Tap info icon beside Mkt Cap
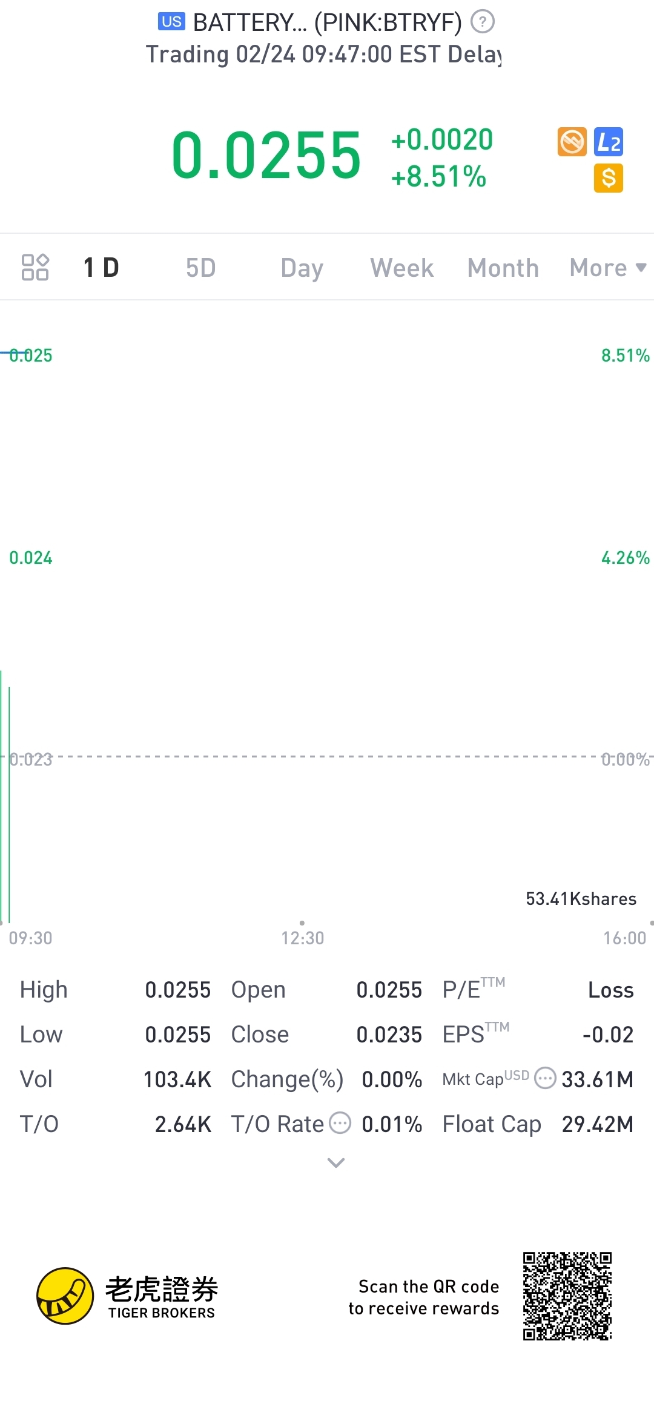654x1401 pixels. click(545, 1078)
